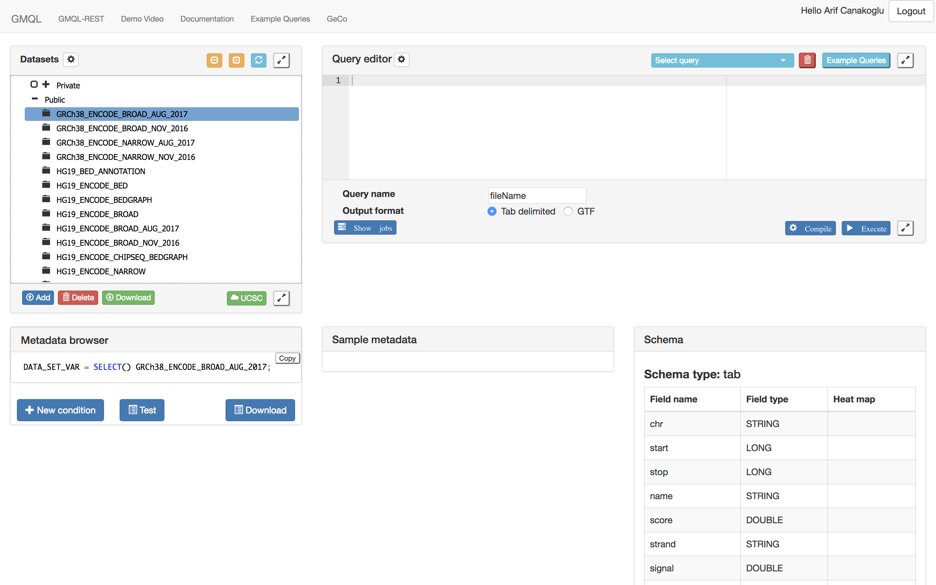
Task: Open GeCo navbar link
Action: [337, 19]
